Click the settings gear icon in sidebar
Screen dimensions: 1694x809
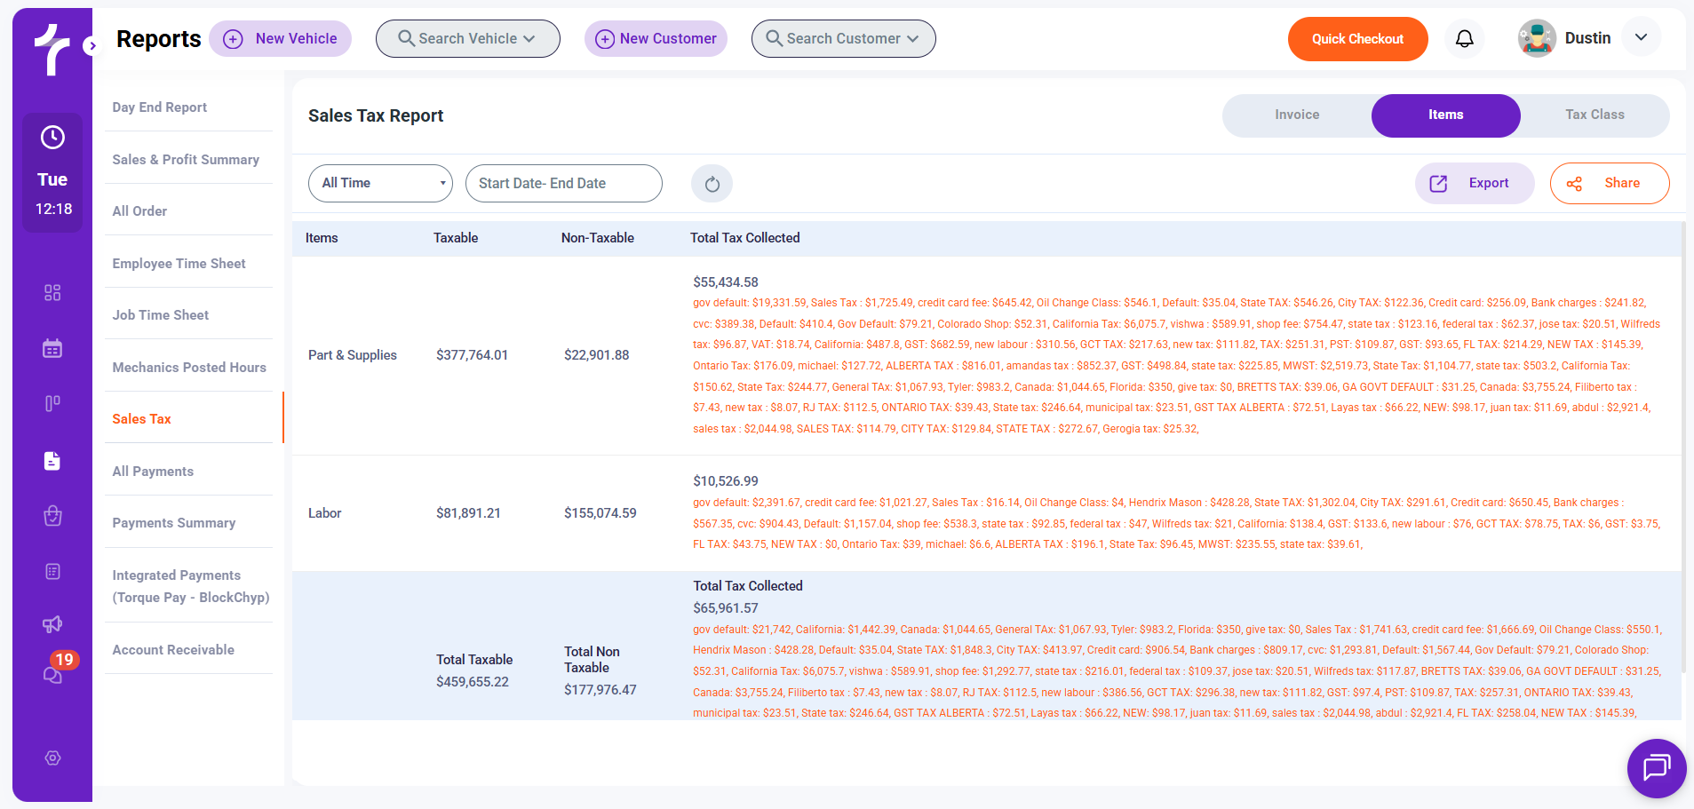[x=52, y=758]
